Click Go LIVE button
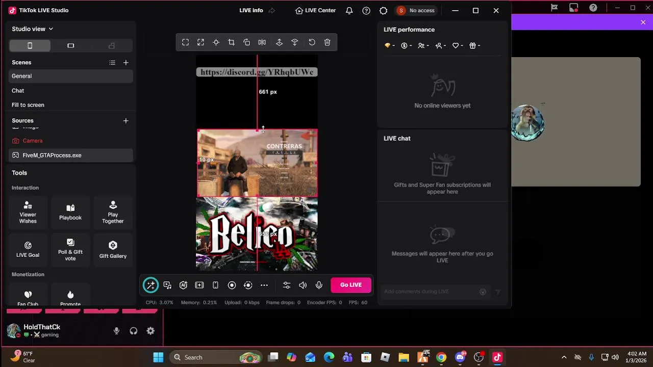 tap(351, 285)
